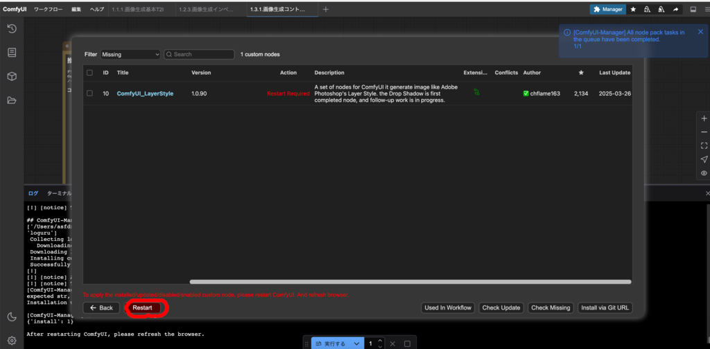Toggle the select-all header checkbox
This screenshot has width=710, height=349.
coord(89,72)
